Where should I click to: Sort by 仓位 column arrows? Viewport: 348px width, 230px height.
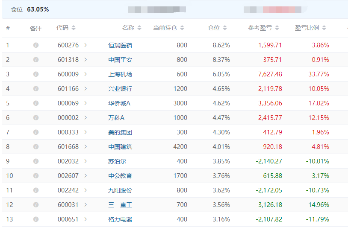point(225,28)
